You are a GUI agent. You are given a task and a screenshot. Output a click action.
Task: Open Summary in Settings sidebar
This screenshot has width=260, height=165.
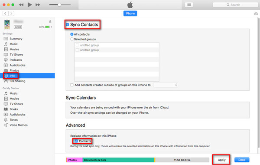[16, 39]
